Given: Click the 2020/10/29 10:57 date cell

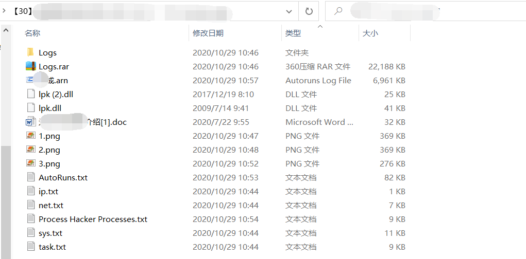Looking at the screenshot, I should tap(226, 80).
